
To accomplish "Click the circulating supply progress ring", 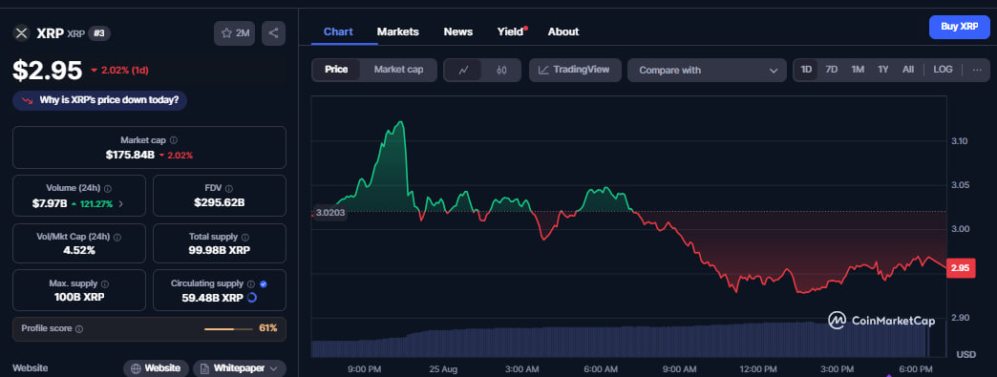I will coord(251,297).
